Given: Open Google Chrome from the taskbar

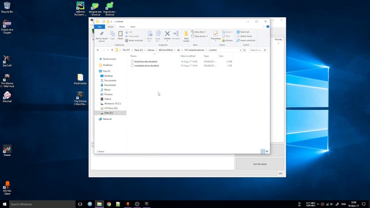Looking at the screenshot, I should point(109,204).
